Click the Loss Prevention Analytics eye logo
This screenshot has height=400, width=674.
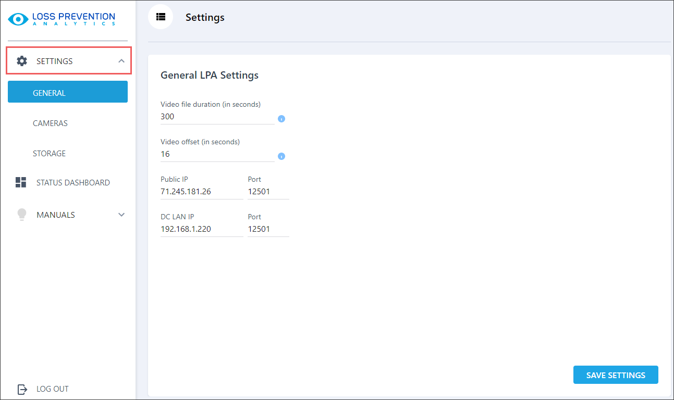click(18, 20)
